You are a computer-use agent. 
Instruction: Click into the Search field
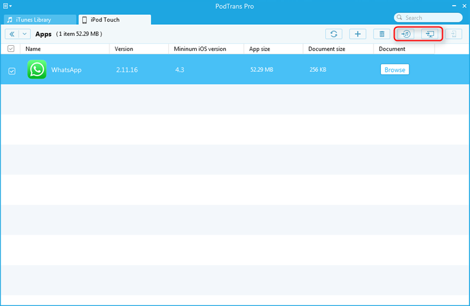point(430,18)
